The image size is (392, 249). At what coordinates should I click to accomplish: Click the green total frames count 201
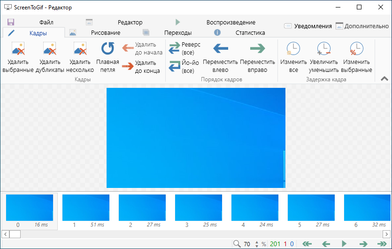pyautogui.click(x=275, y=244)
